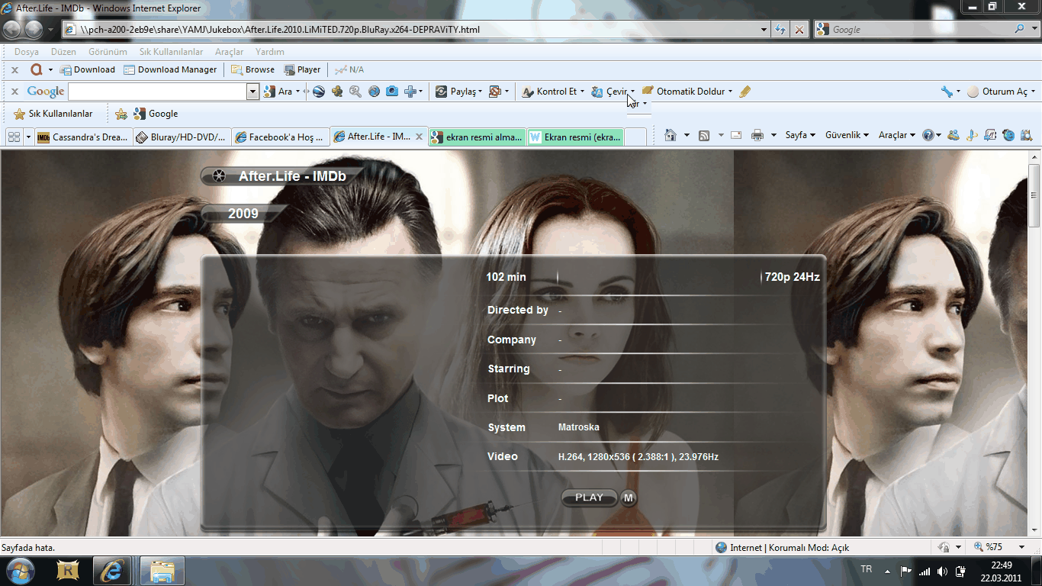
Task: Expand the address bar history dropdown
Action: [764, 30]
